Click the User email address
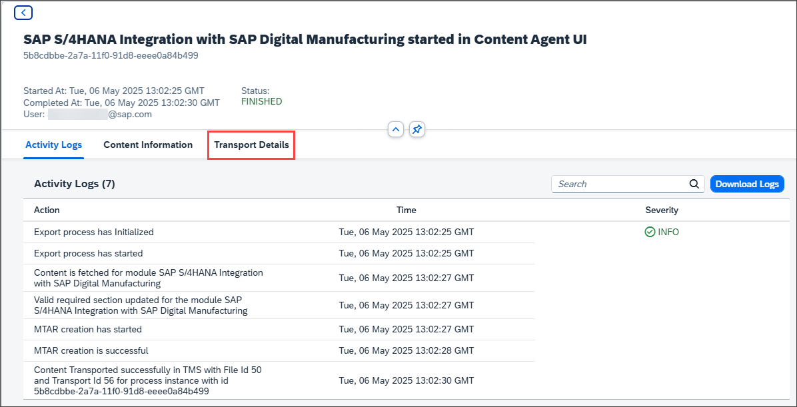Screen dimensions: 797x407 100,115
